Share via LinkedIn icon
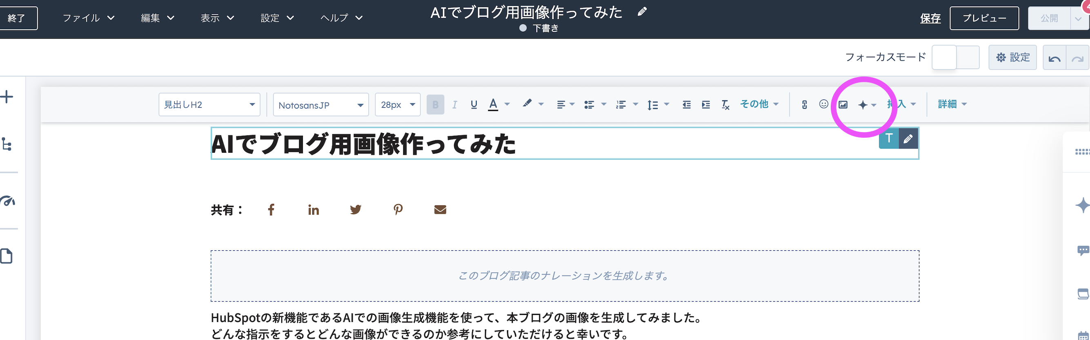This screenshot has height=340, width=1090. tap(314, 210)
